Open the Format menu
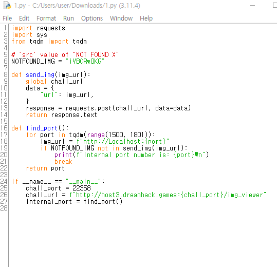The width and height of the screenshot is (277, 267). point(46,18)
